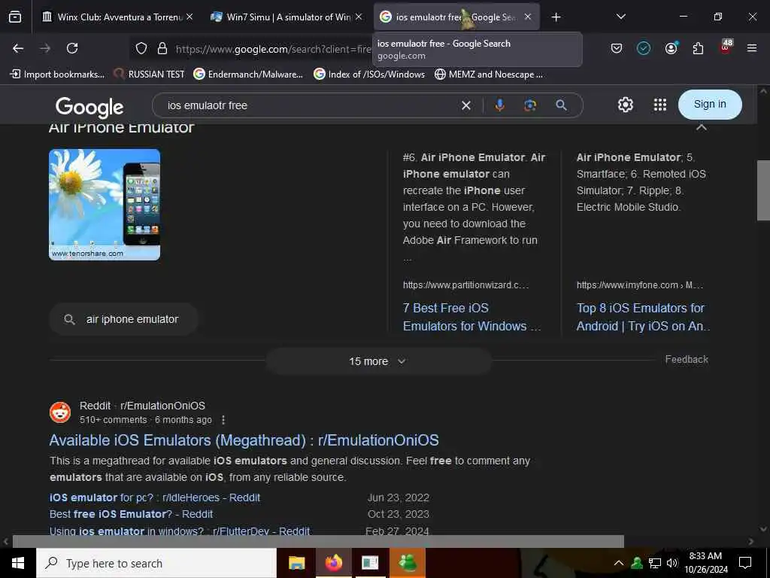The height and width of the screenshot is (578, 770).
Task: Click the network icon in system tray
Action: tap(655, 563)
